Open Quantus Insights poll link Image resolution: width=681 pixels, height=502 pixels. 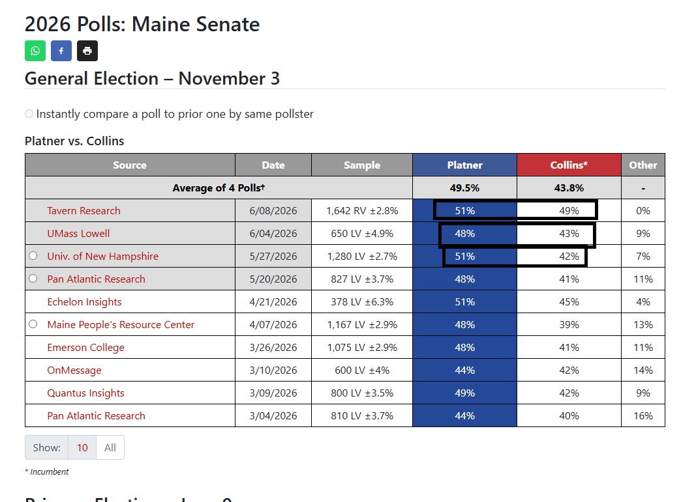[x=85, y=393]
